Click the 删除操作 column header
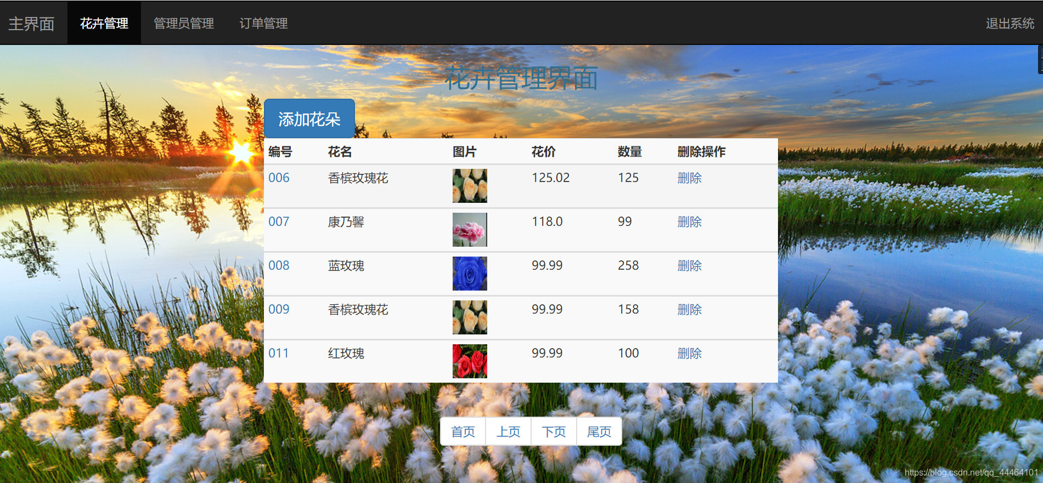Image resolution: width=1043 pixels, height=483 pixels. coord(702,152)
